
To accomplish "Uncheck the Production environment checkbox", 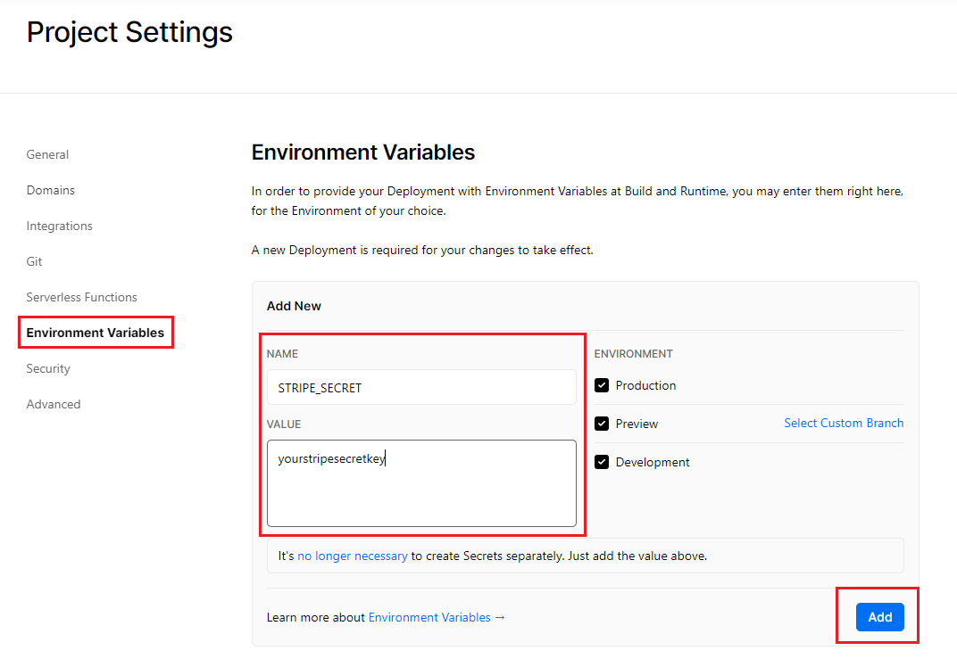I will pyautogui.click(x=602, y=385).
